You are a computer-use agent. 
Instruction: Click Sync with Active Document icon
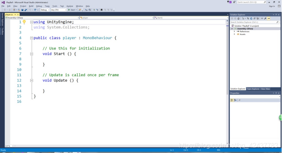click(x=248, y=19)
